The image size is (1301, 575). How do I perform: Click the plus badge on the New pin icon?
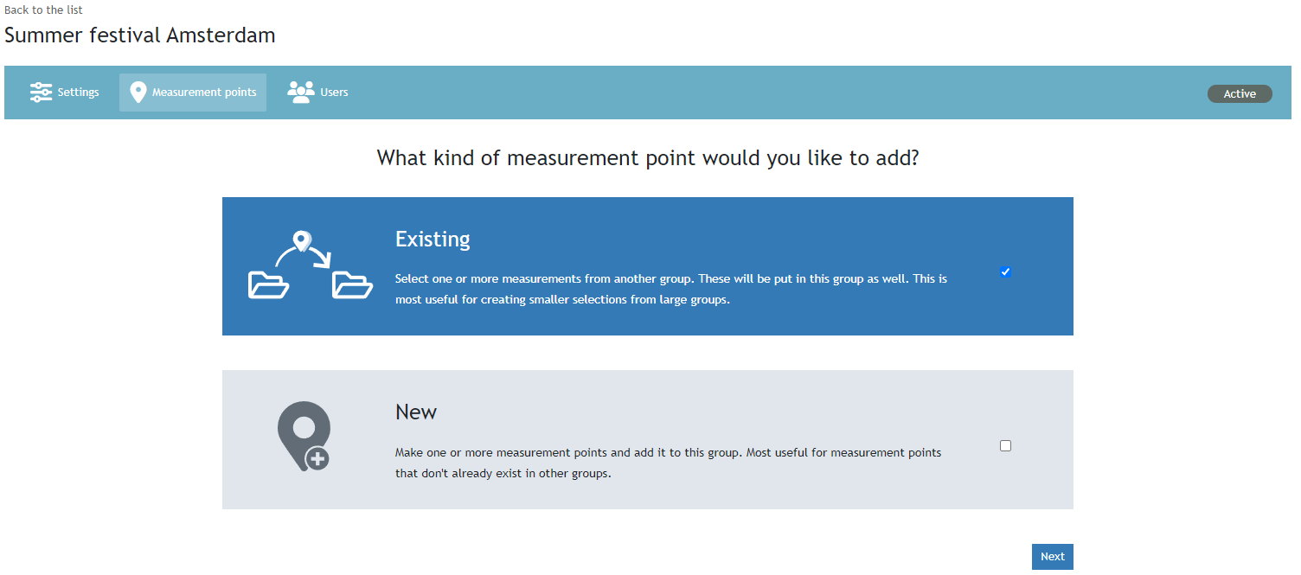pyautogui.click(x=317, y=459)
